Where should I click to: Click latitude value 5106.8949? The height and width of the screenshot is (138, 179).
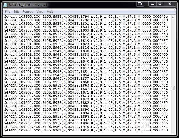pyautogui.click(x=52, y=79)
